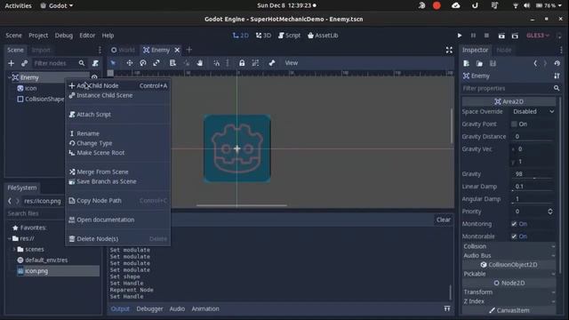
Task: Expand the Transform section
Action: (509, 292)
